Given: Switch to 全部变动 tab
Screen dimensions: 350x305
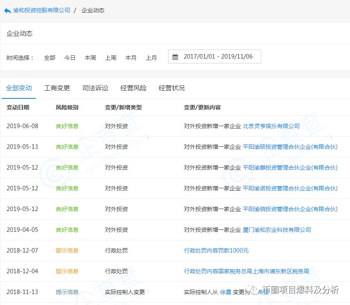Looking at the screenshot, I should [19, 88].
